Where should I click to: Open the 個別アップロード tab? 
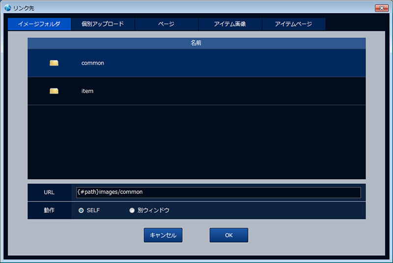click(x=103, y=24)
